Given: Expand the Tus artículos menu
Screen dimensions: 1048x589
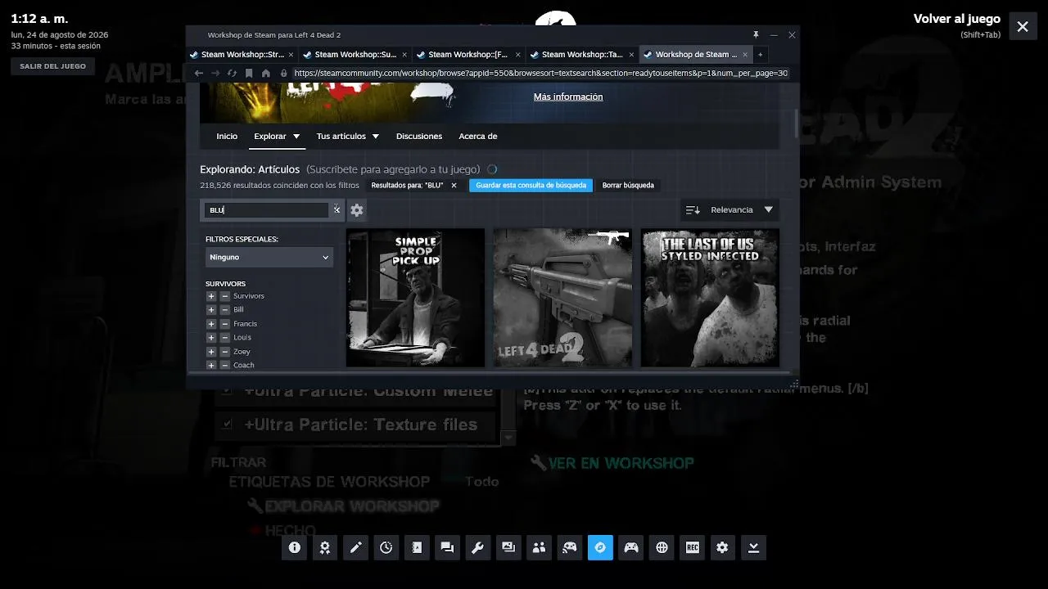Looking at the screenshot, I should tap(347, 137).
